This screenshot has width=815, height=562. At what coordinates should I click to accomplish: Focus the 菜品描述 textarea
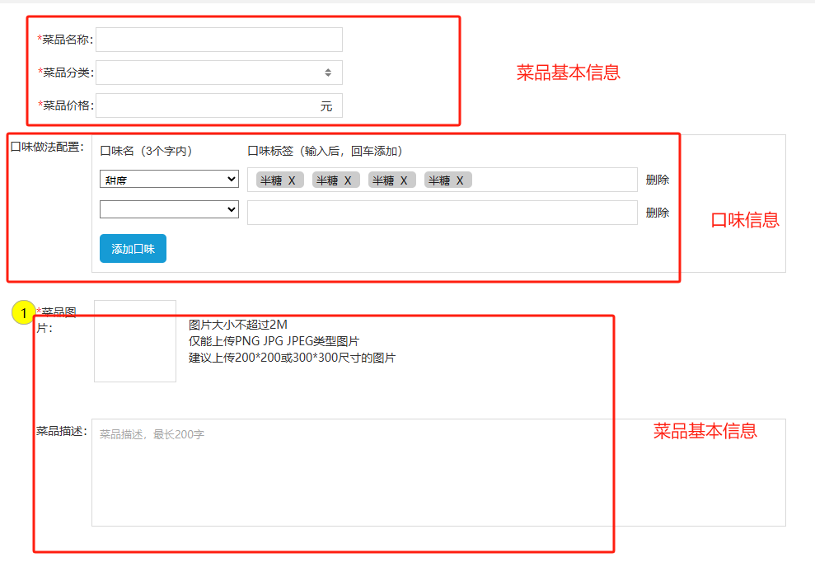pyautogui.click(x=438, y=472)
